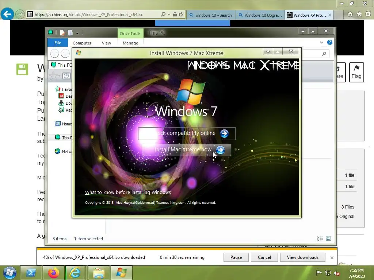Switch Explorer to details view icon
The image size is (374, 280).
click(x=320, y=238)
